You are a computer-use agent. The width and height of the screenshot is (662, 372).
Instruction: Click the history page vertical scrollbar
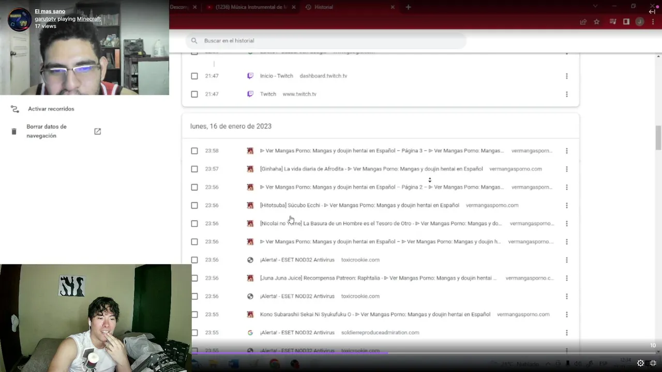[x=658, y=137]
